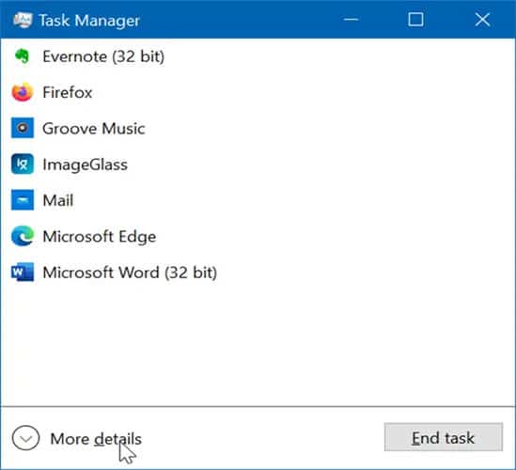The width and height of the screenshot is (516, 470).
Task: Click the More details label
Action: click(x=96, y=439)
